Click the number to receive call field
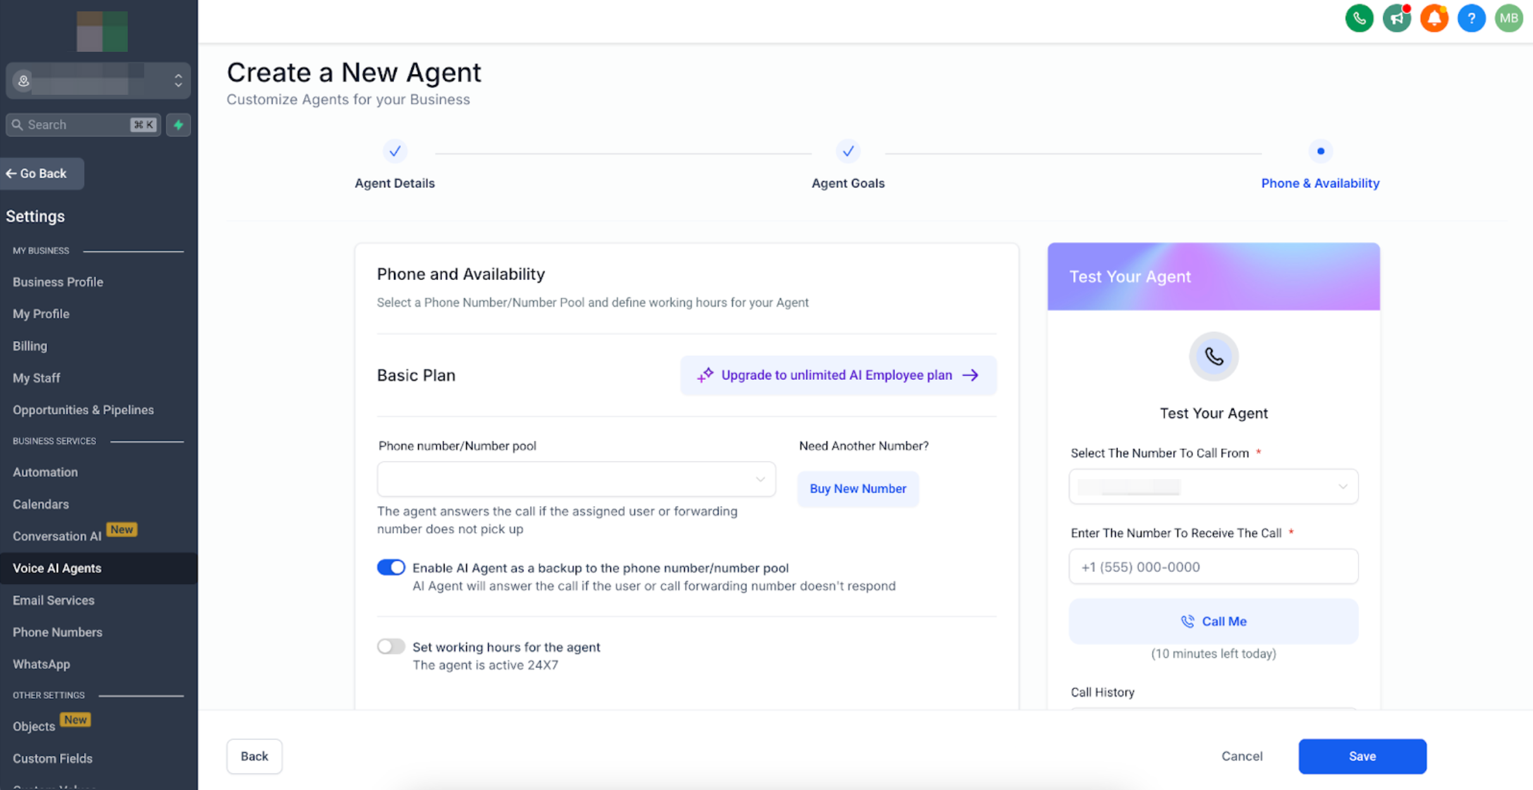This screenshot has width=1533, height=790. [x=1213, y=567]
